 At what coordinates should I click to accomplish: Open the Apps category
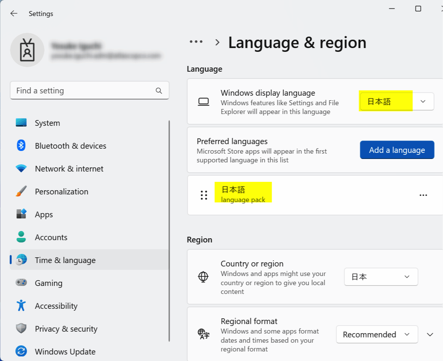coord(89,214)
